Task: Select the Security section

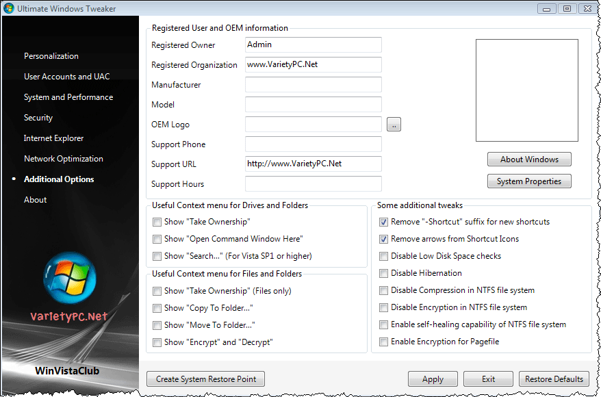Action: pos(38,118)
